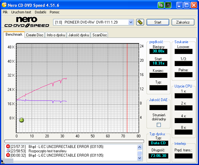This screenshot has width=199, height=165.
Task: Click the Start button
Action: (158, 22)
